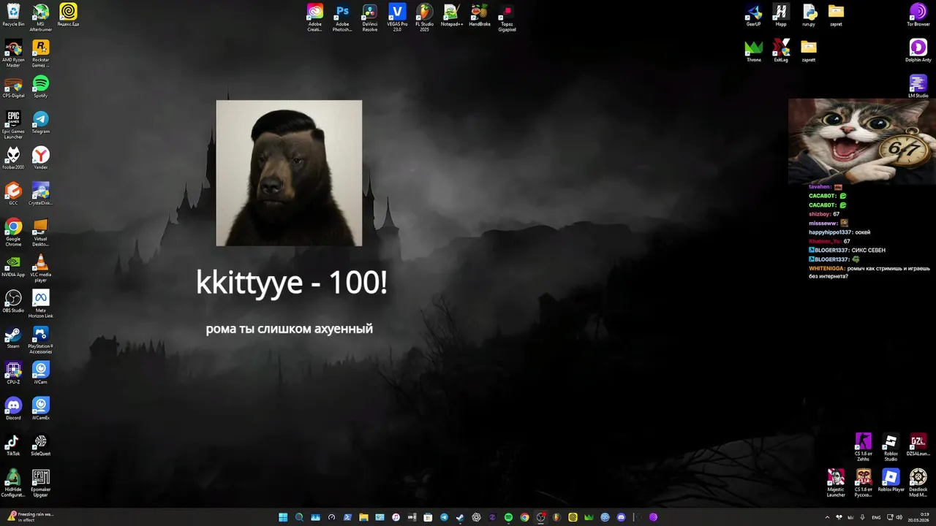The image size is (936, 526).
Task: Select the AMD Ryzen Master shortcut
Action: 13,53
